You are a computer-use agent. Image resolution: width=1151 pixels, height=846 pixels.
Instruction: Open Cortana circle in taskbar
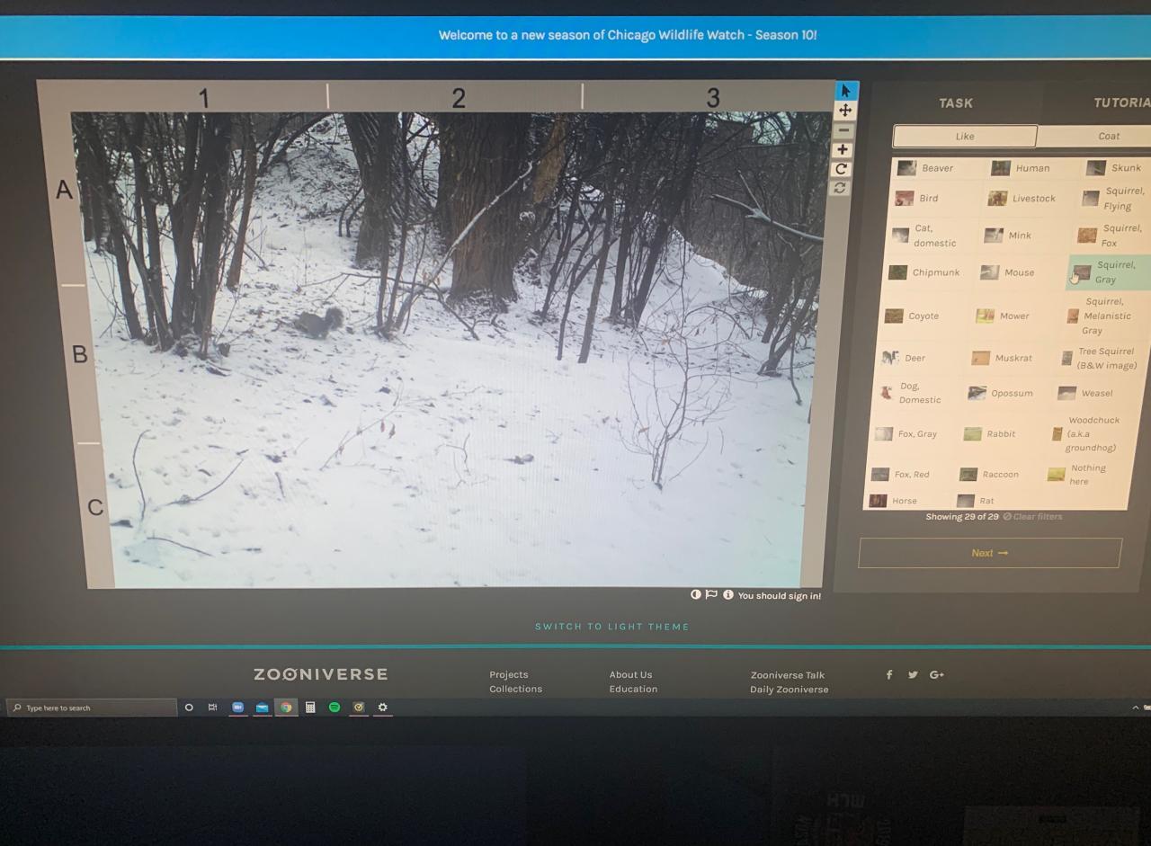(x=189, y=708)
